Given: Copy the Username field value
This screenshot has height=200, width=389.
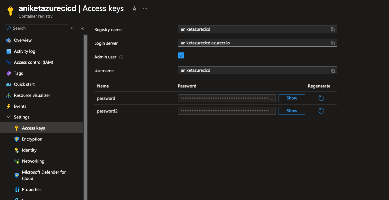Looking at the screenshot, I should tap(333, 70).
